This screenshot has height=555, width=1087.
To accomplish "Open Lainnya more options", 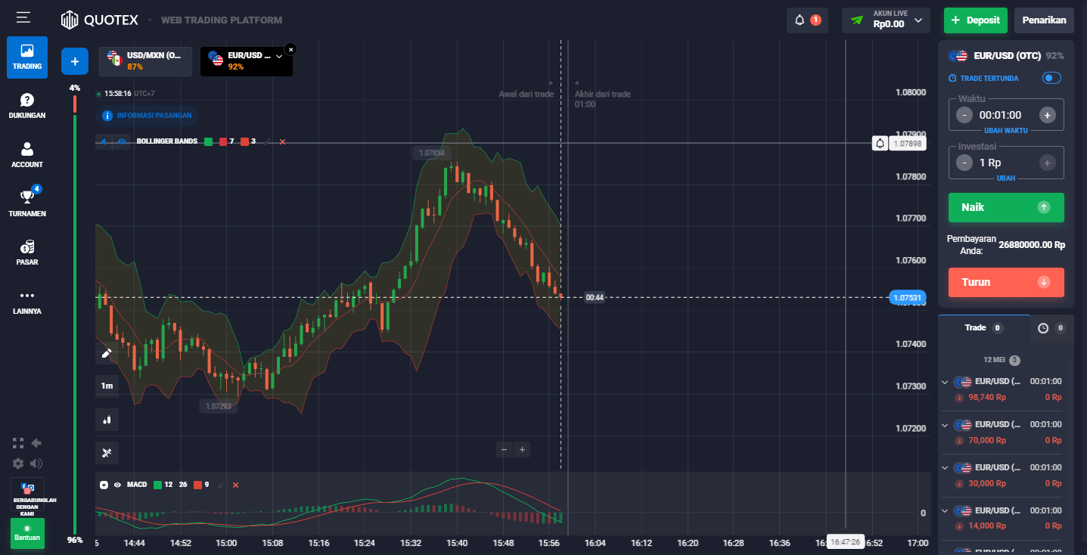I will point(27,302).
